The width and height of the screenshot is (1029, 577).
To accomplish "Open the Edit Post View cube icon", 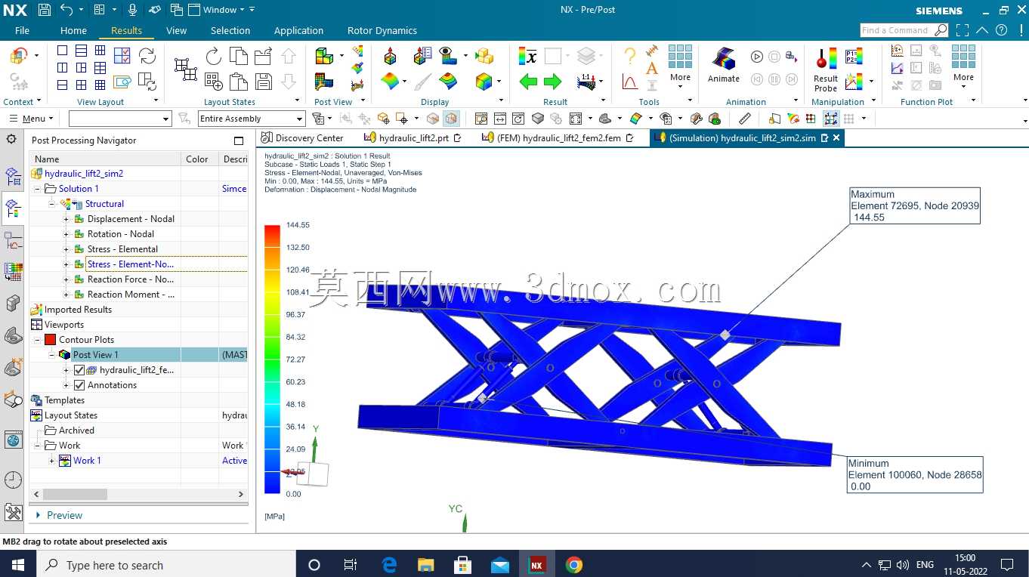I will coord(324,56).
